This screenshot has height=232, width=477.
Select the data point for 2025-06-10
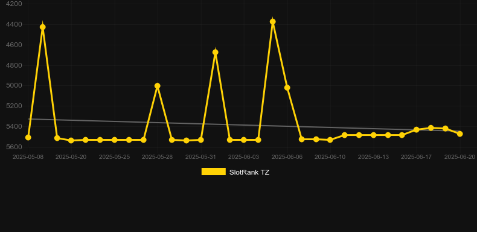[x=330, y=140]
